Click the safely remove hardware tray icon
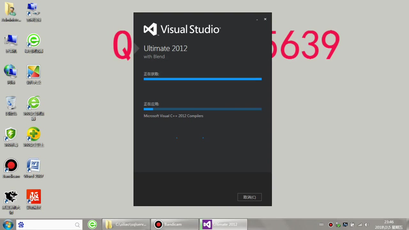The height and width of the screenshot is (230, 409). pos(338,225)
